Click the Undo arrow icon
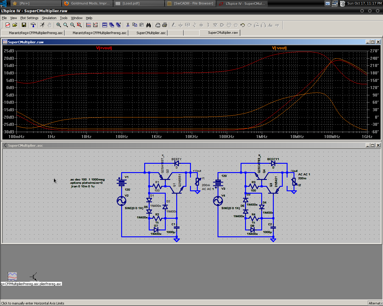The height and width of the screenshot is (306, 383). [243, 25]
